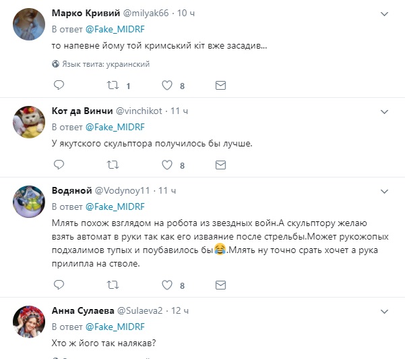Send Водяной's tweet via direct message

(220, 286)
